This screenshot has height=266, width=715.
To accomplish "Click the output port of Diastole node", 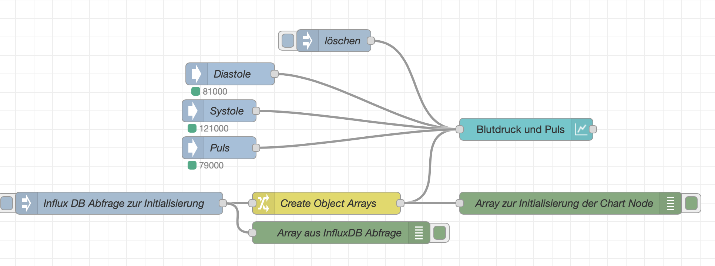I will pos(275,74).
